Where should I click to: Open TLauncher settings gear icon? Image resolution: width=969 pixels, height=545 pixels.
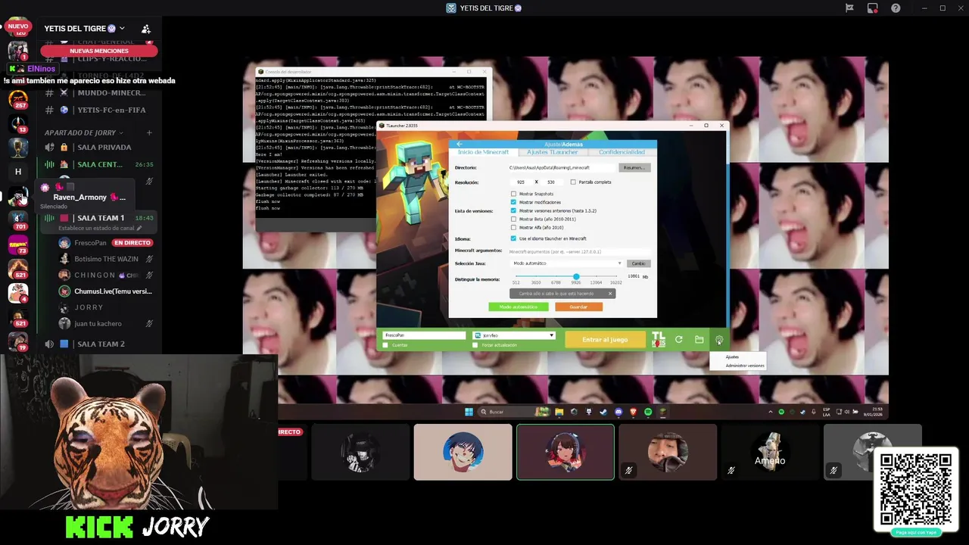(719, 340)
